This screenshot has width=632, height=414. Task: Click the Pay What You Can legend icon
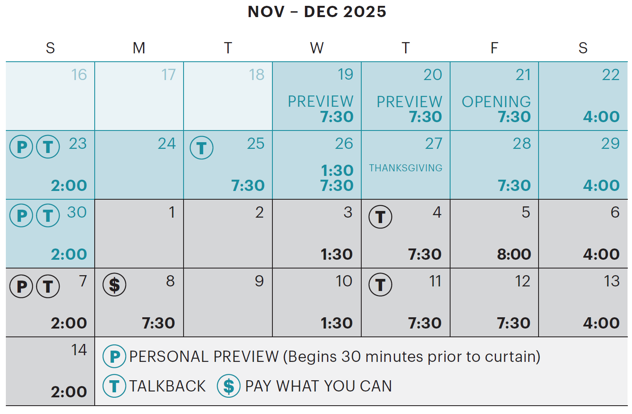point(229,386)
